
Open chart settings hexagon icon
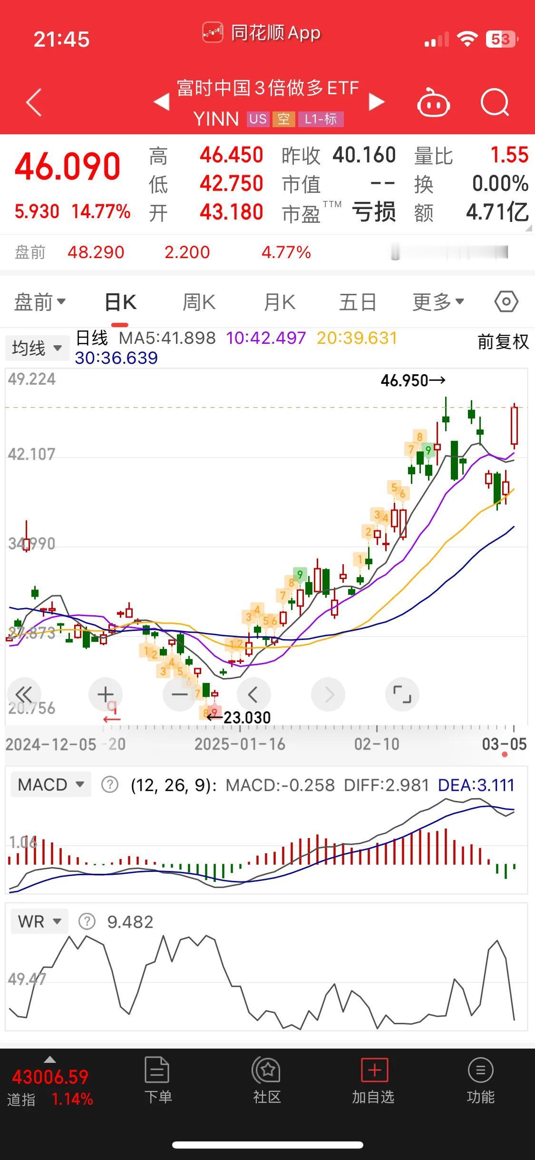click(x=506, y=301)
